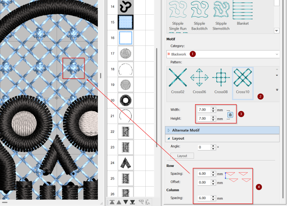
Task: Select object 21 arc thumbnail
Action: click(126, 116)
